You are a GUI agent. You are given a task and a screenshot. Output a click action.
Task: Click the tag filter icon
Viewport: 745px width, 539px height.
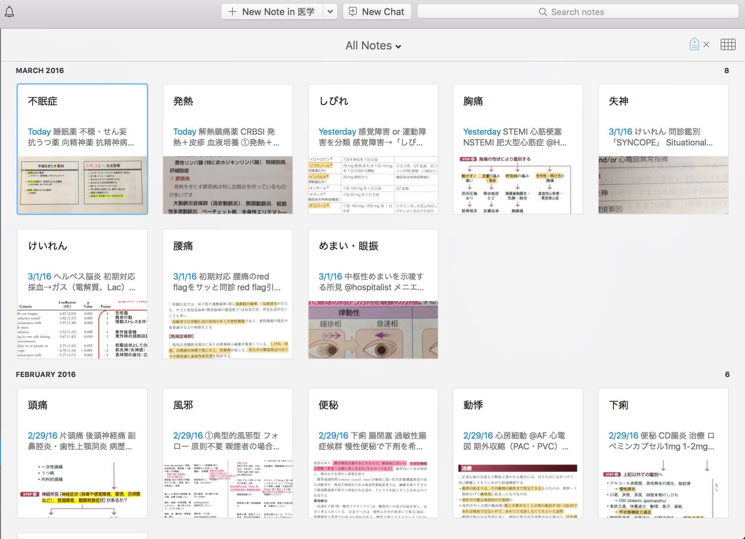[694, 44]
